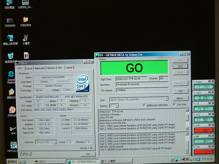
Task: Switch to the Memory tab in CPU-Z
Action: tap(51, 68)
